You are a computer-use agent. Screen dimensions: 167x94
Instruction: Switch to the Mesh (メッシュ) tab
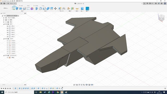(28, 6)
